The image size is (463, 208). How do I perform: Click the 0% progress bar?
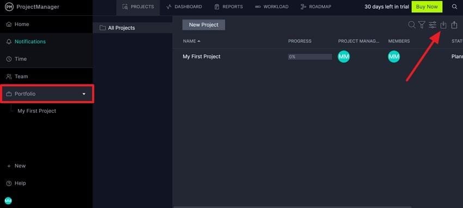pos(310,57)
